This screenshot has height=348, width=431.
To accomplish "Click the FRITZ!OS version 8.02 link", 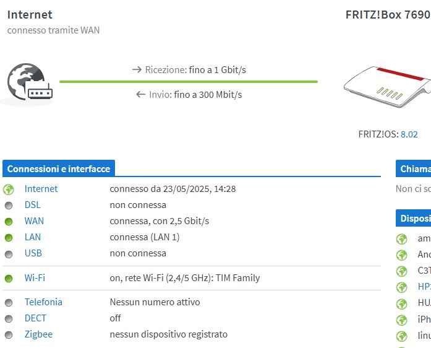I will 409,134.
